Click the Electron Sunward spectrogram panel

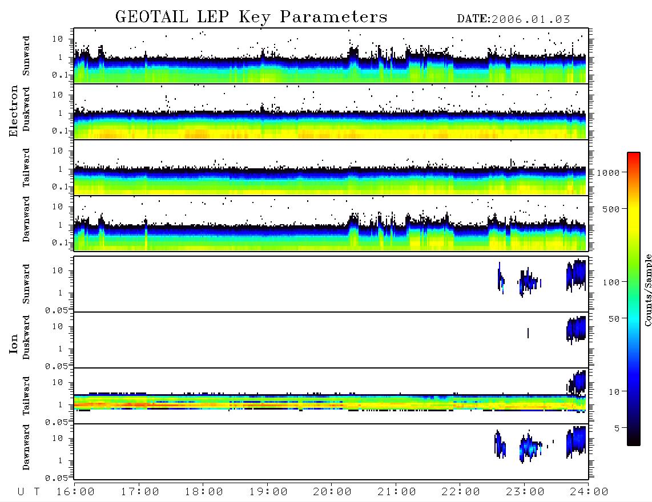[x=331, y=56]
